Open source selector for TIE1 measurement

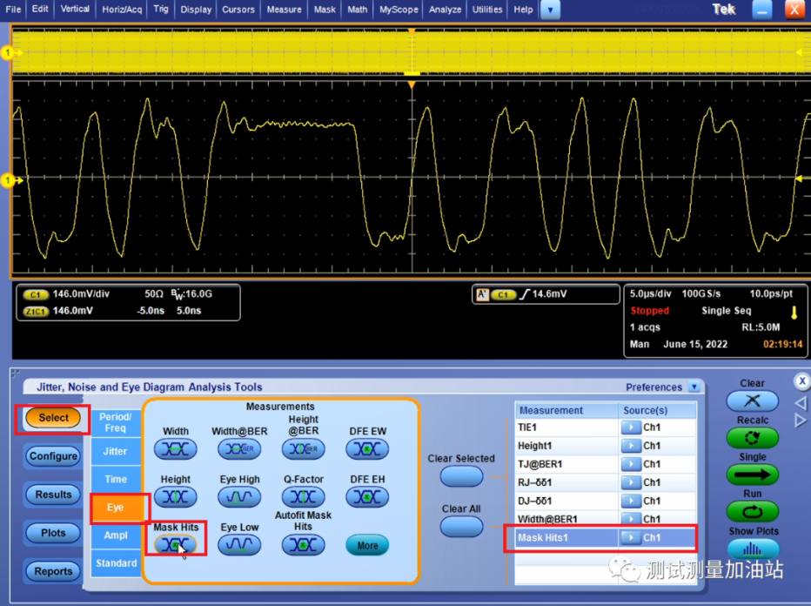629,428
